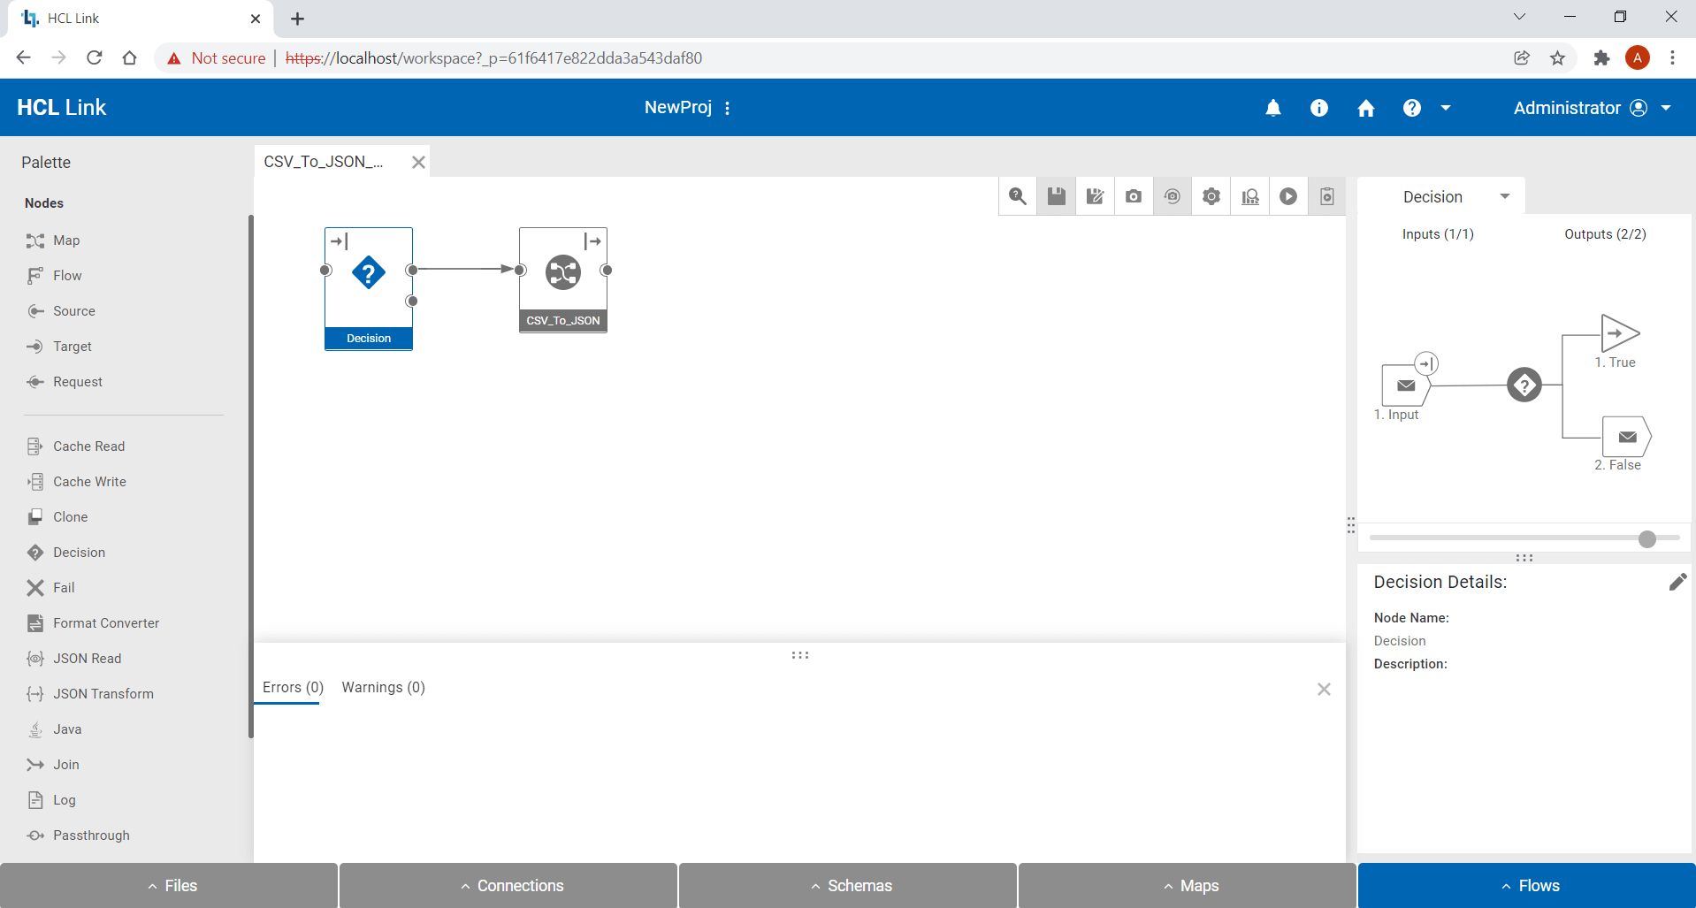Run the flow using the play icon
The image size is (1696, 908).
[1288, 195]
